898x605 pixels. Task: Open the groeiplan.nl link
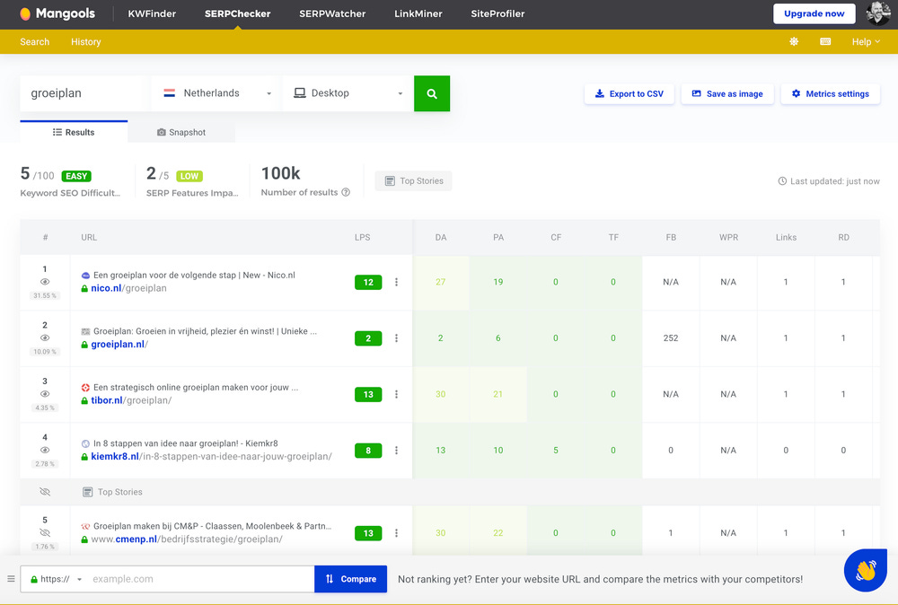click(119, 344)
